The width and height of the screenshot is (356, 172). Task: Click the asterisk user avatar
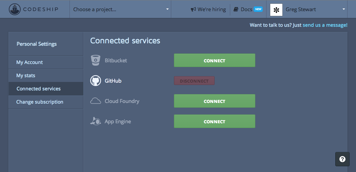(x=276, y=10)
